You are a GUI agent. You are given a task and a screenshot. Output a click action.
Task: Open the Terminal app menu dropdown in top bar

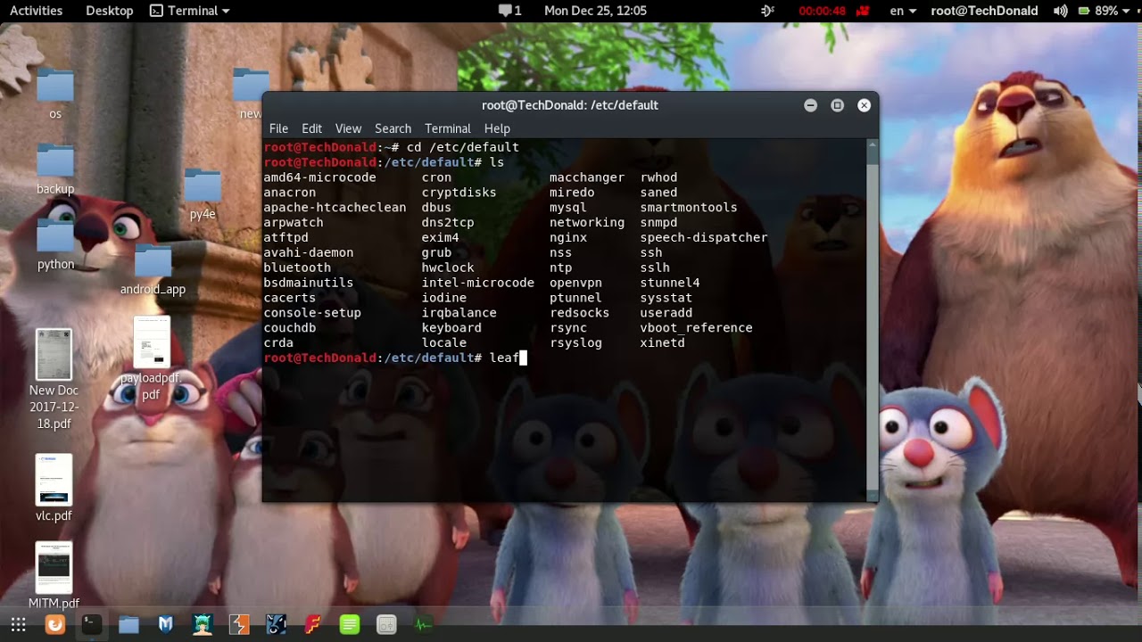pos(189,11)
